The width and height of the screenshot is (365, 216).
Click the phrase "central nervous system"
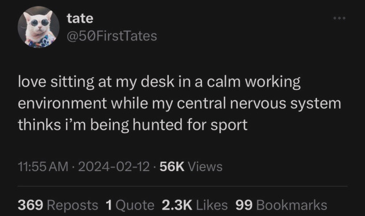(x=259, y=103)
